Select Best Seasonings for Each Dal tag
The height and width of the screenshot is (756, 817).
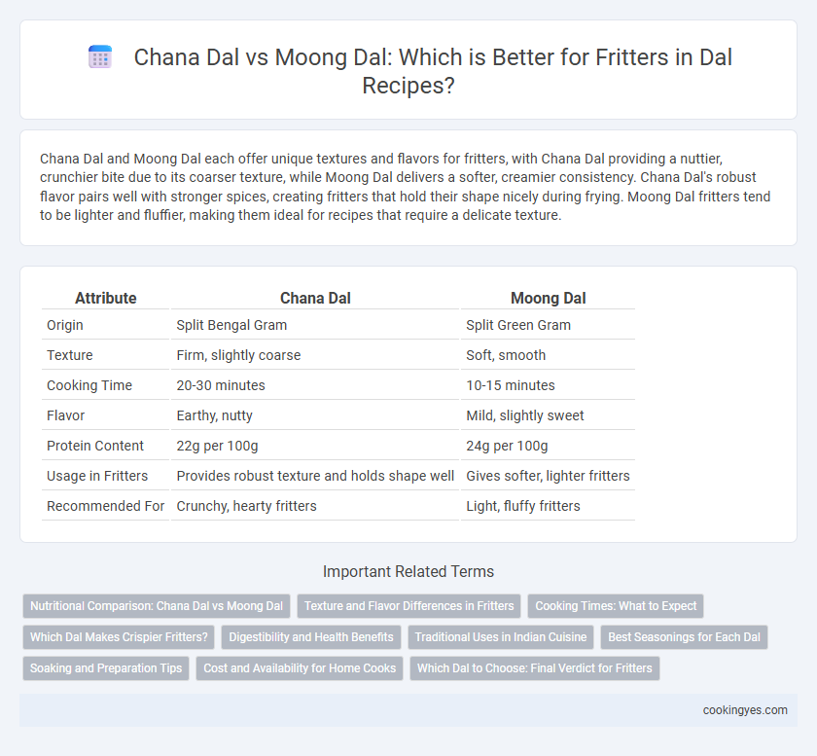pyautogui.click(x=684, y=637)
